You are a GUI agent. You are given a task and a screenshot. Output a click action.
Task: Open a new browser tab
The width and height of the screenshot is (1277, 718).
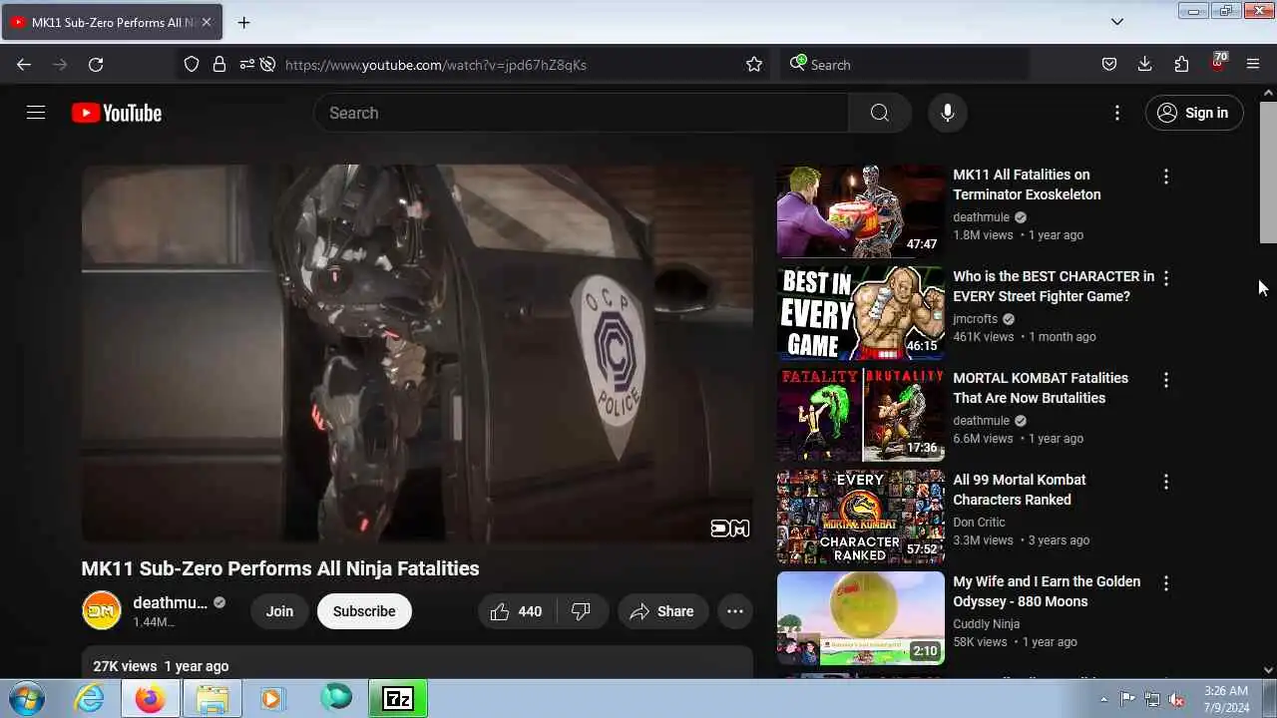click(243, 22)
